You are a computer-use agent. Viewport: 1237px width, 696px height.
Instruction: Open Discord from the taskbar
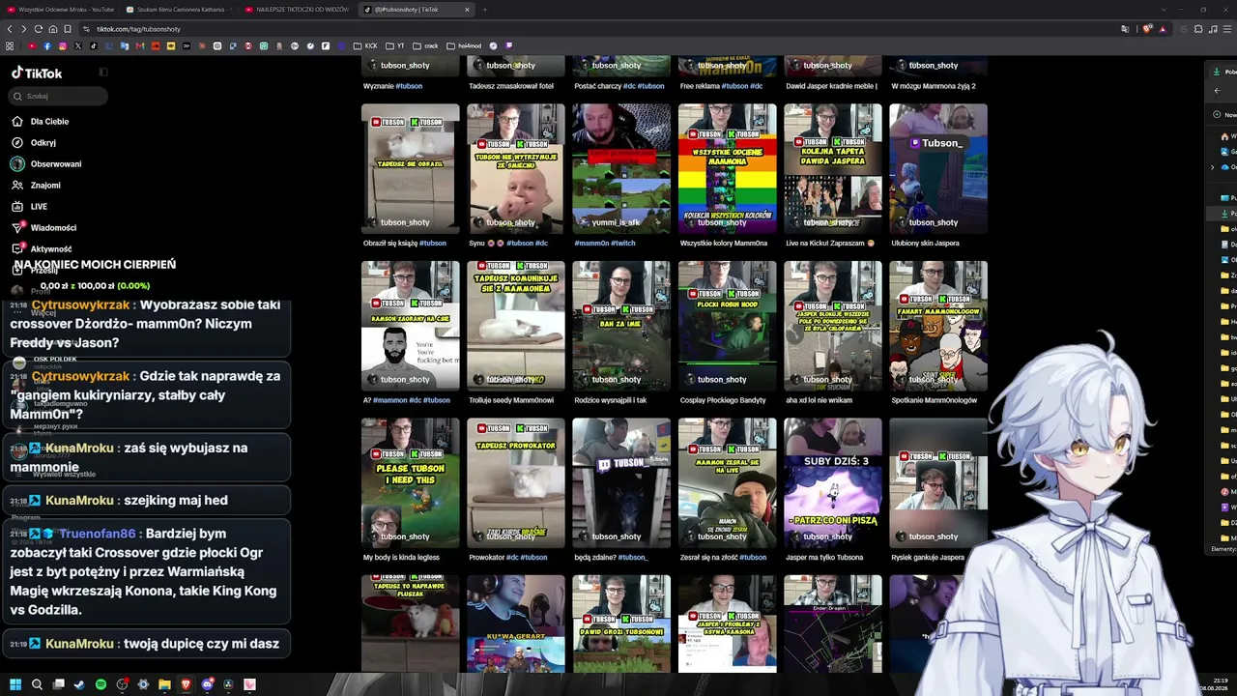tap(207, 684)
